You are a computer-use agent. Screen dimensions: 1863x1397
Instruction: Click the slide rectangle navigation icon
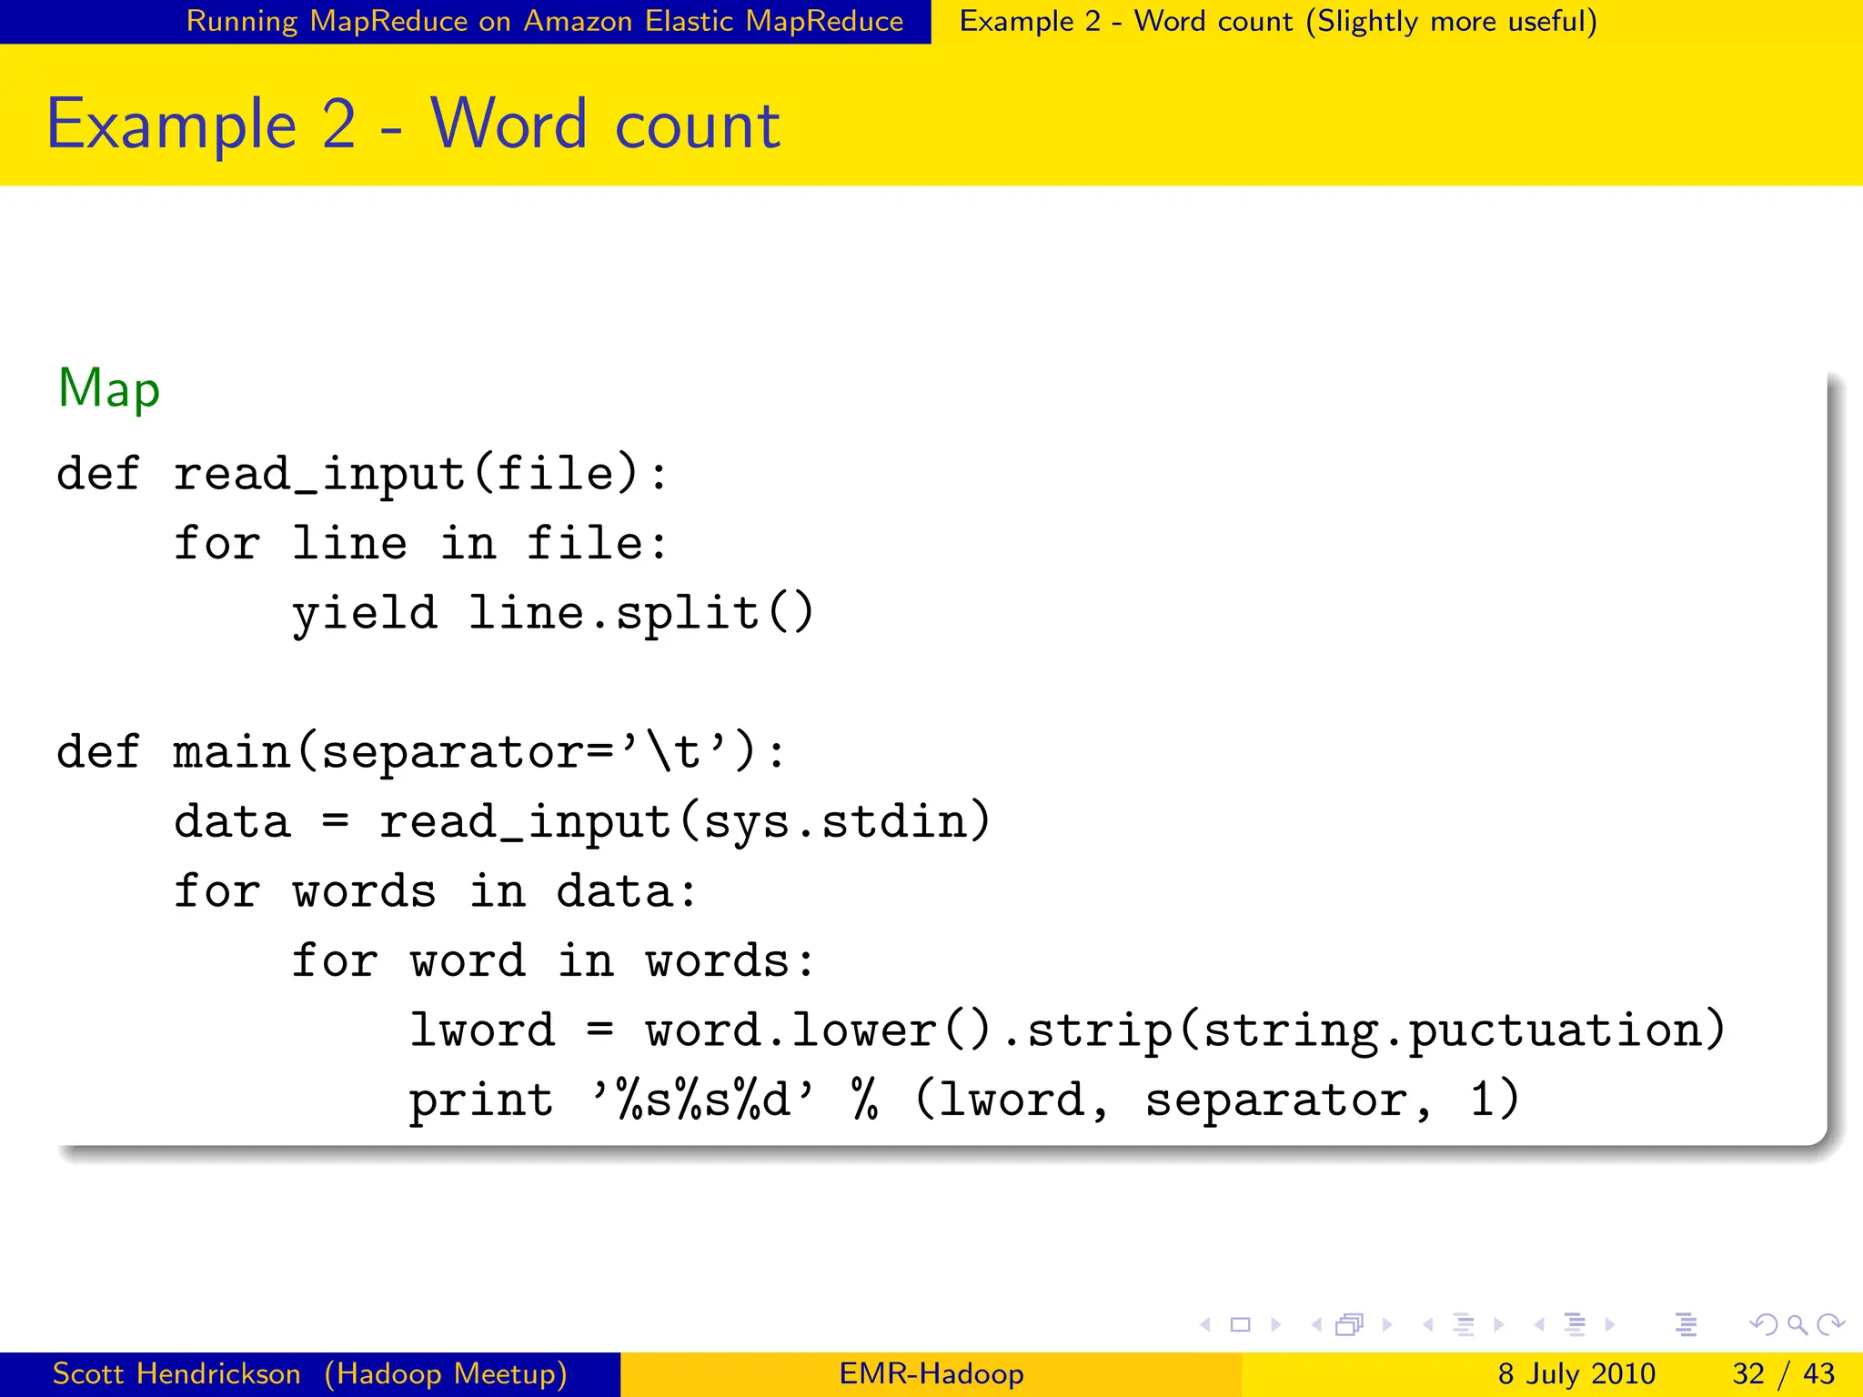pyautogui.click(x=1240, y=1325)
